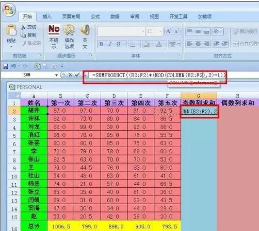This screenshot has height=231, width=259.
Task: Apply top vertical alignment
Action: (x=190, y=31)
